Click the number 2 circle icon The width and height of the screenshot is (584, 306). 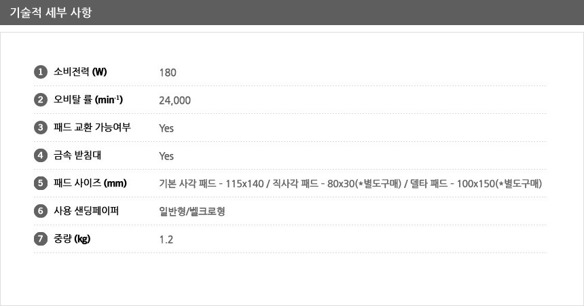pyautogui.click(x=41, y=100)
